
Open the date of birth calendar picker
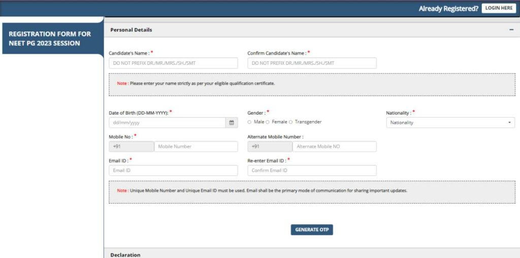coord(232,123)
